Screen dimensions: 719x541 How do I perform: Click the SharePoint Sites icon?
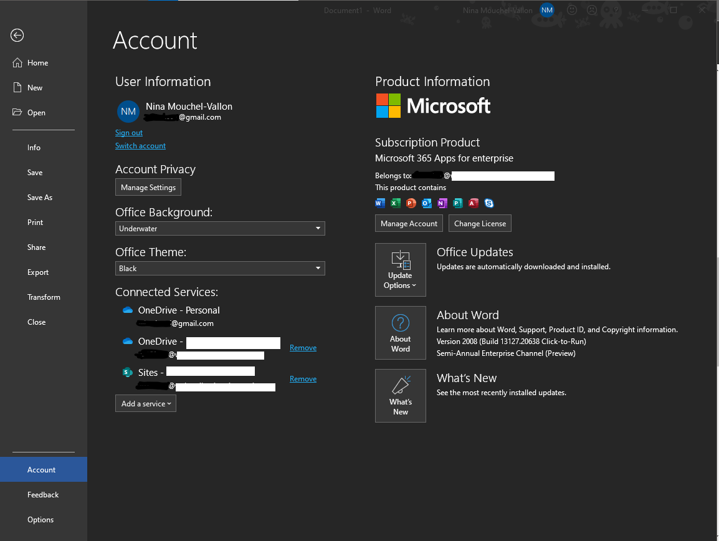128,372
